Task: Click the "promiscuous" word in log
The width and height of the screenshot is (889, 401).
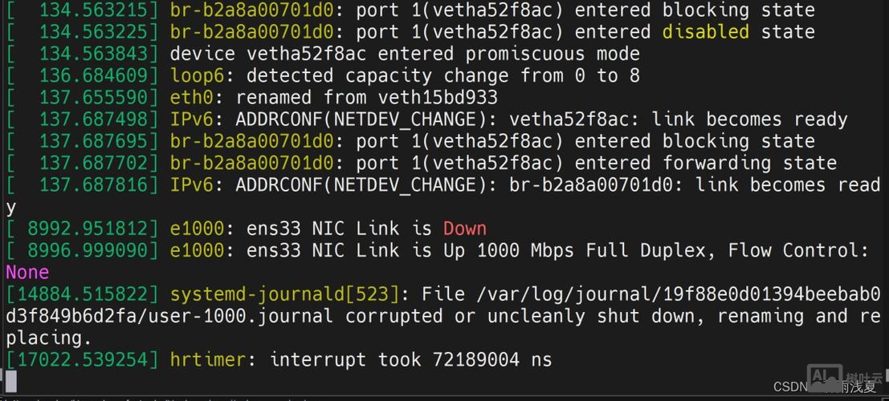Action: click(x=525, y=55)
